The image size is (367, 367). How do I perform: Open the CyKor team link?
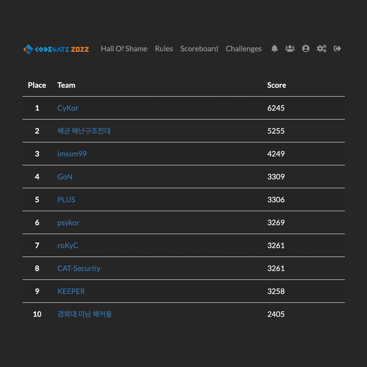tap(68, 108)
